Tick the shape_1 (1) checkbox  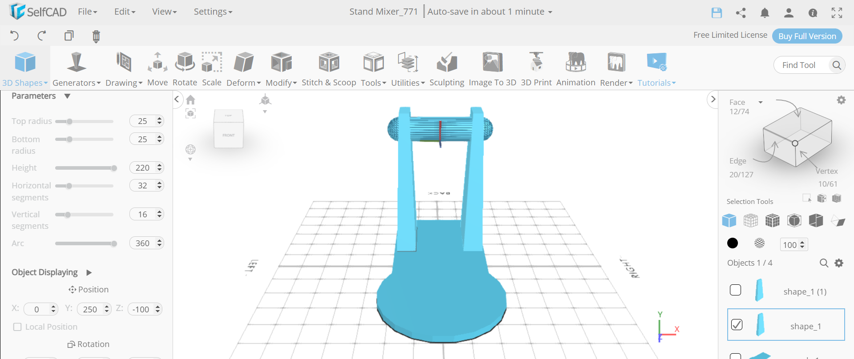[x=736, y=290]
